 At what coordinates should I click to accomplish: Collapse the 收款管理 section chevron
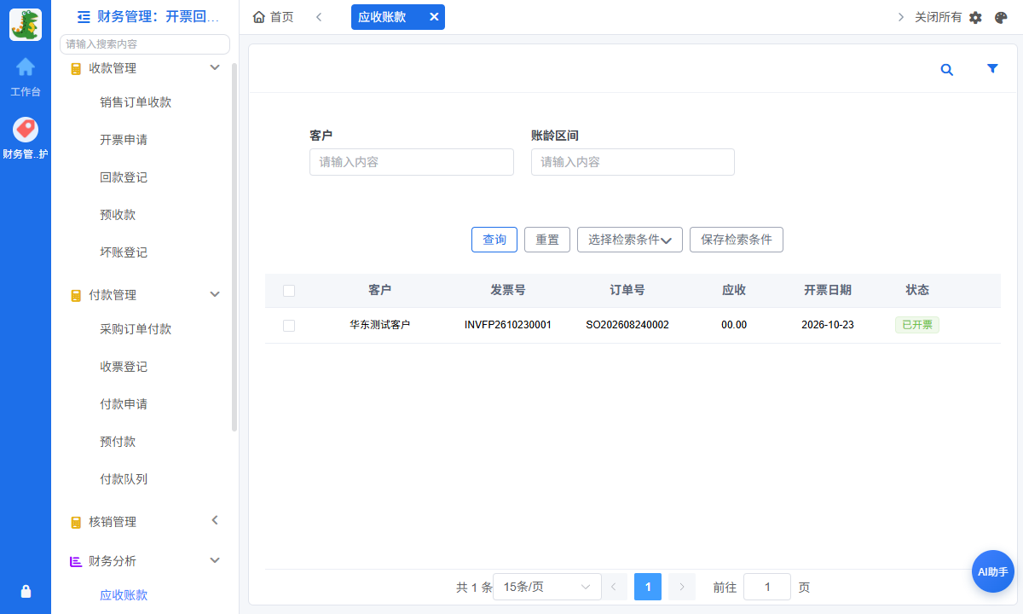(x=215, y=67)
